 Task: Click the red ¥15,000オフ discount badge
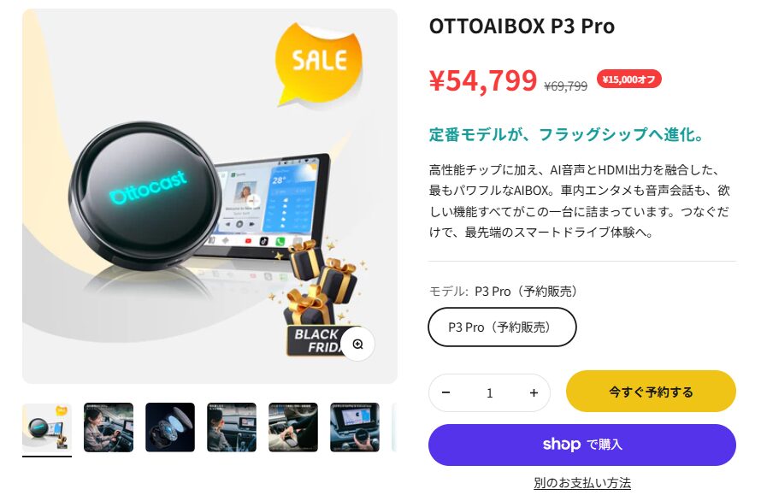(629, 80)
